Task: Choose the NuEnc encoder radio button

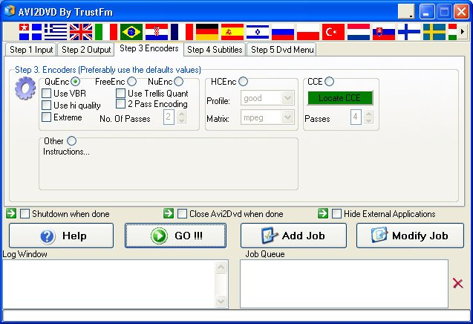Action: 178,82
